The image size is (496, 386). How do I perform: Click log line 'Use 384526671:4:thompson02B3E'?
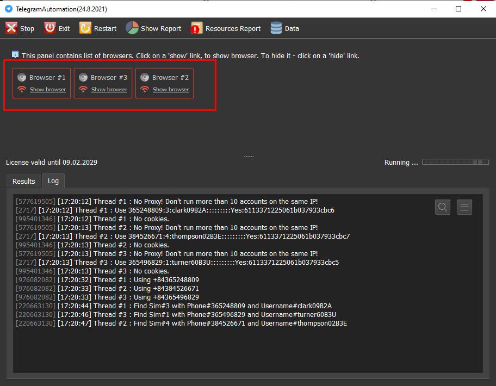183,236
